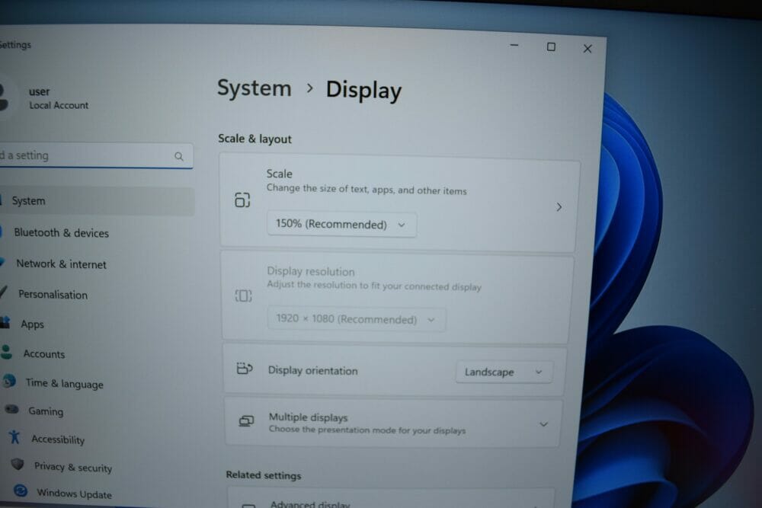Click the Multiple displays monitor icon
762x508 pixels.
click(246, 421)
